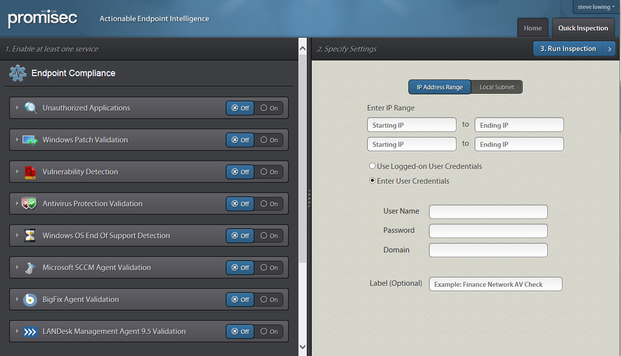Expand the Unauthorized Applications row
The image size is (621, 356).
(x=17, y=108)
